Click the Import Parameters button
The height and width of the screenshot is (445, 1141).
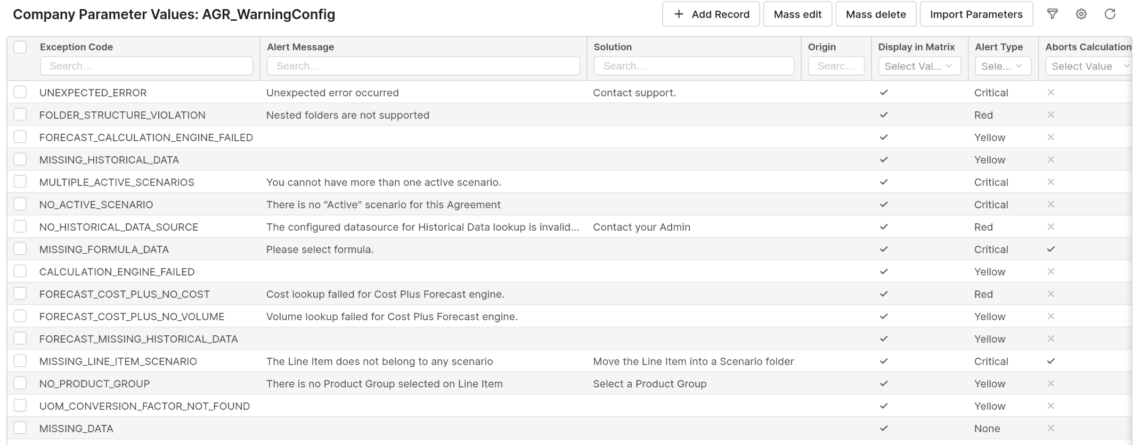pos(976,14)
